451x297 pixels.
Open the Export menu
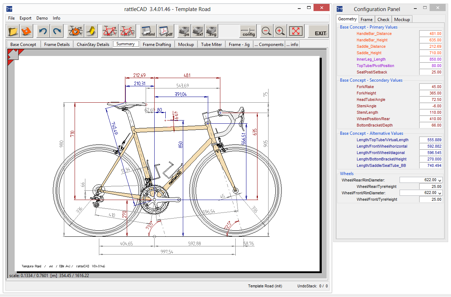25,18
